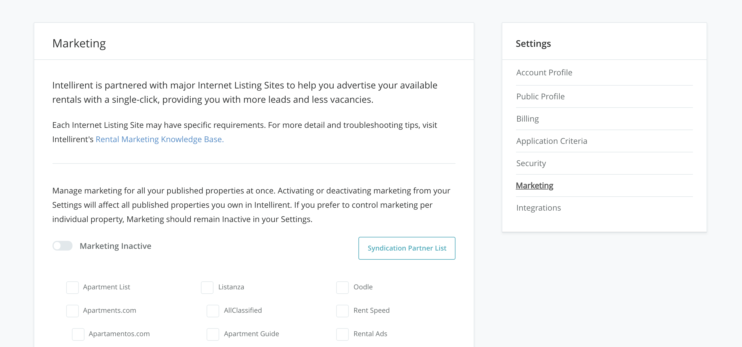742x347 pixels.
Task: Enable the Oodle checkbox
Action: pyautogui.click(x=342, y=287)
